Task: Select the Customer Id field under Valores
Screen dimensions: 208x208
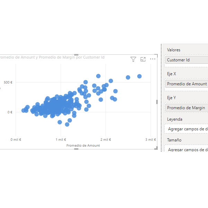Action: [187, 60]
